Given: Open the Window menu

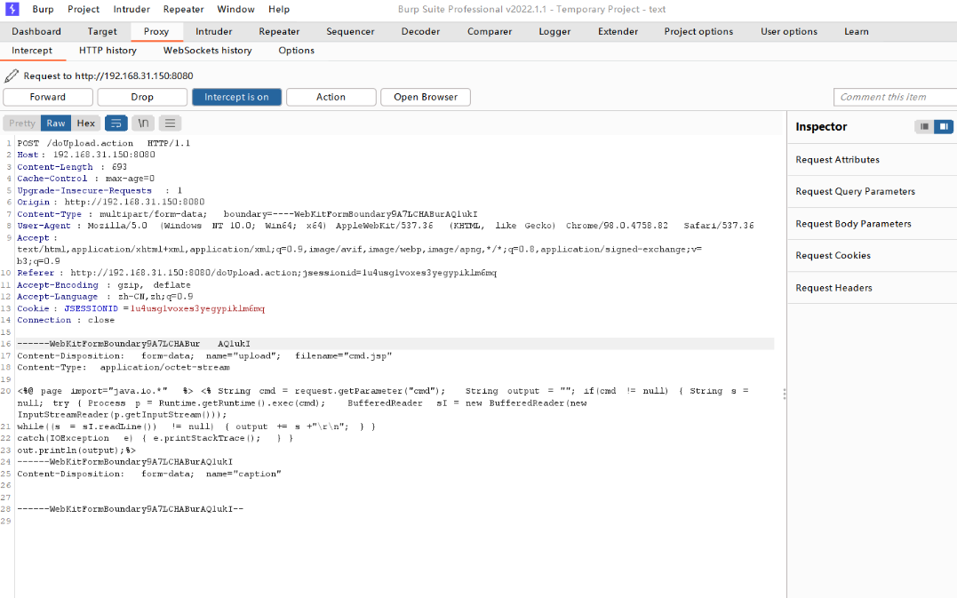Looking at the screenshot, I should [235, 9].
